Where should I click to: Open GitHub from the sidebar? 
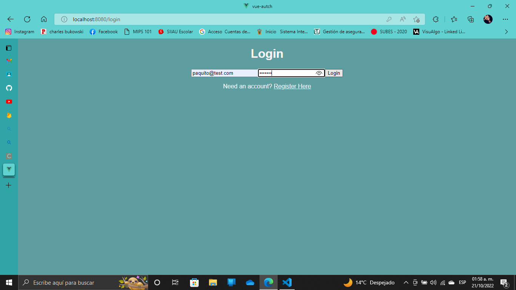tap(9, 88)
